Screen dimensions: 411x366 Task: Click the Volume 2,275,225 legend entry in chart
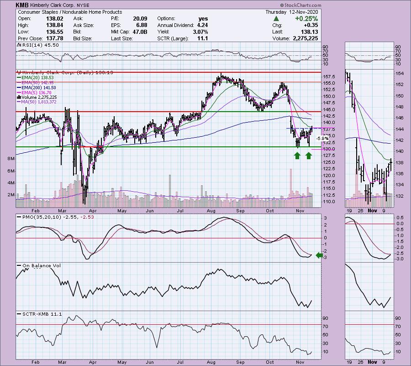(x=37, y=97)
